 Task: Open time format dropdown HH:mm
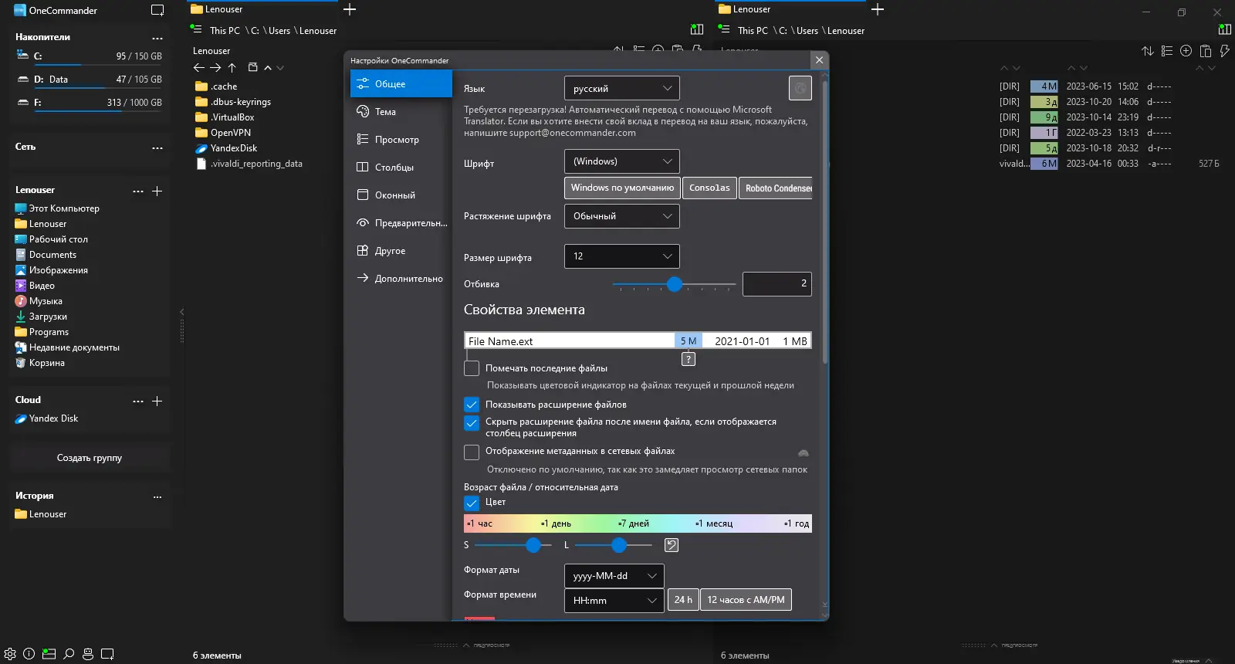(x=614, y=600)
